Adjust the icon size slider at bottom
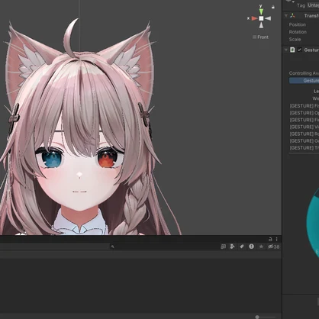The image size is (319, 319). pyautogui.click(x=265, y=317)
